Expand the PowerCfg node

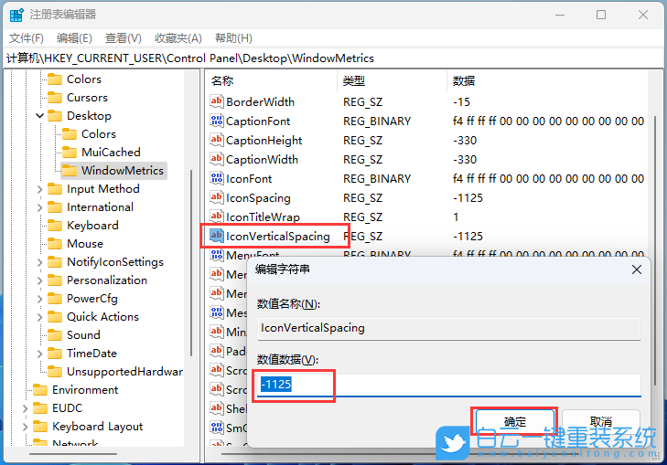[x=39, y=299]
